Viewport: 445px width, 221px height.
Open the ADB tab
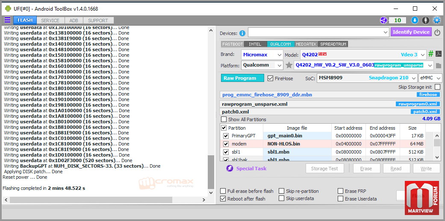[x=74, y=20]
